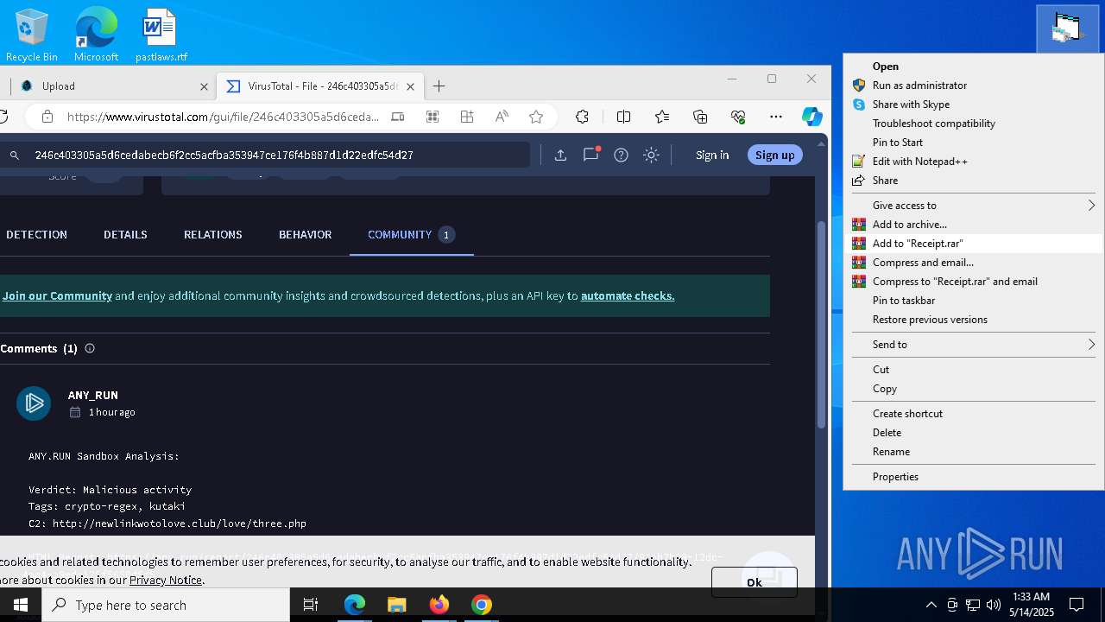This screenshot has width=1105, height=622.
Task: Open Browser essentials heart icon
Action: [x=738, y=117]
